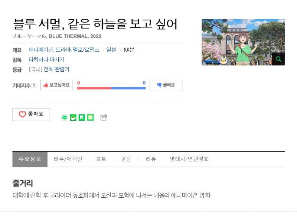297x217 pixels.
Task: Click the light green square share icon
Action: 90,118
